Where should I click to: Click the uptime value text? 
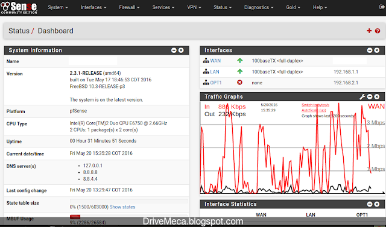click(103, 141)
